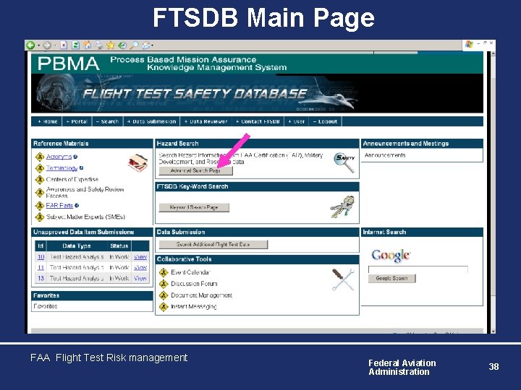Click View link for submission 13

[x=140, y=278]
